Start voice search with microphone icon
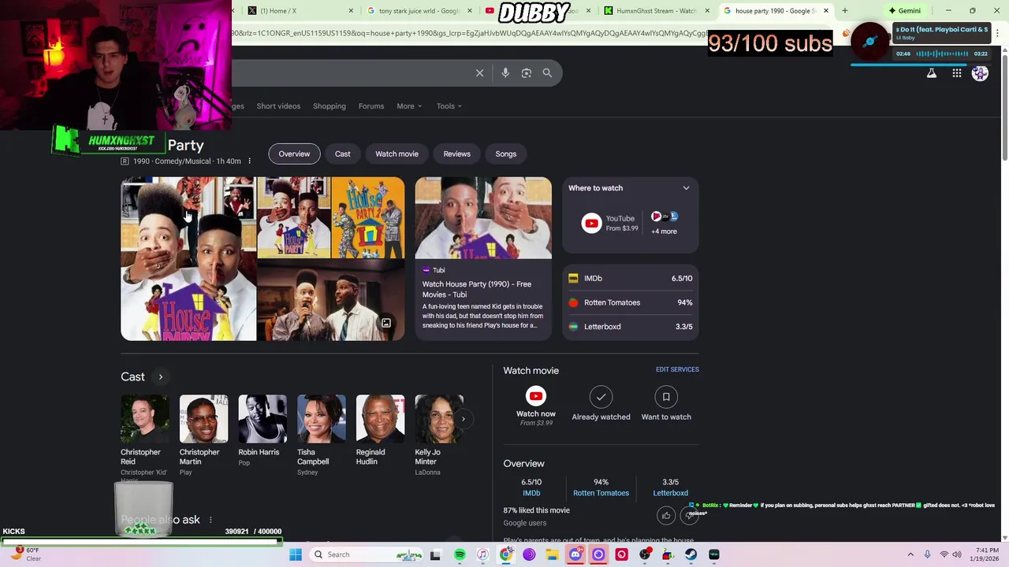This screenshot has width=1009, height=567. point(505,73)
